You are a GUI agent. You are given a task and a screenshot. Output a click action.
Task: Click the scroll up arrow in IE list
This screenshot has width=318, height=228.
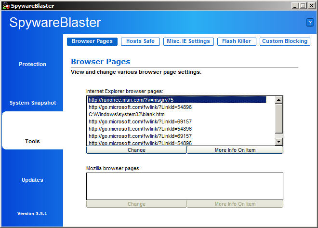pos(278,100)
